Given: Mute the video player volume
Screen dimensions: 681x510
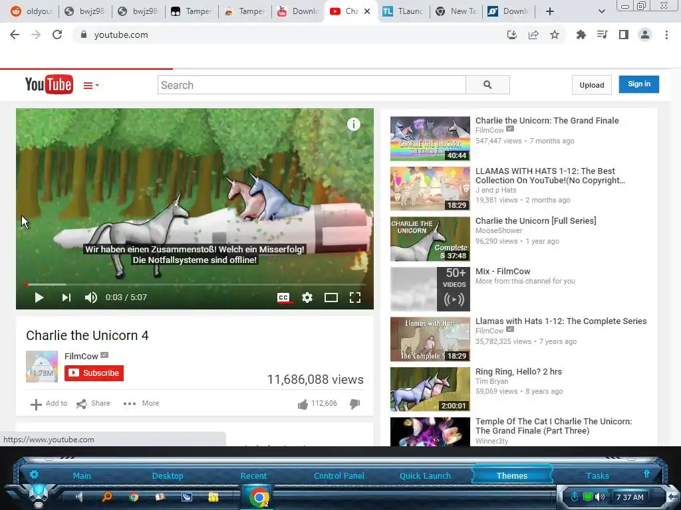Looking at the screenshot, I should point(90,297).
